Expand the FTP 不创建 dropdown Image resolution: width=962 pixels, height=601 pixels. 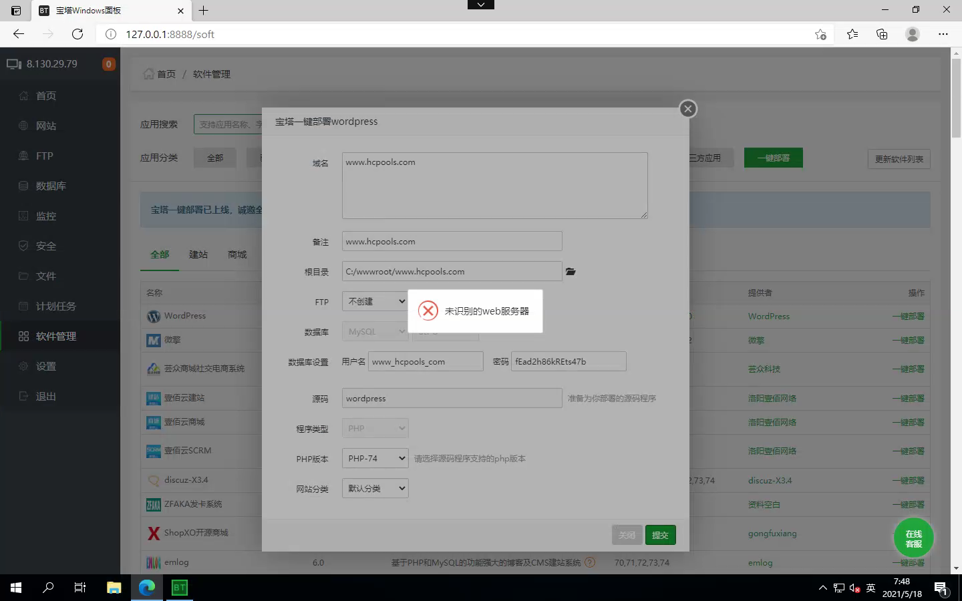[x=375, y=301]
